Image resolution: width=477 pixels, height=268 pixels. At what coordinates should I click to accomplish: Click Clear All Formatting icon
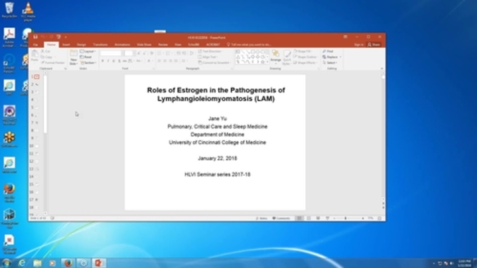[152, 53]
